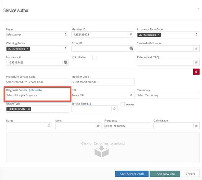Click the Refresh link for Diagnosis Codes

[36, 90]
